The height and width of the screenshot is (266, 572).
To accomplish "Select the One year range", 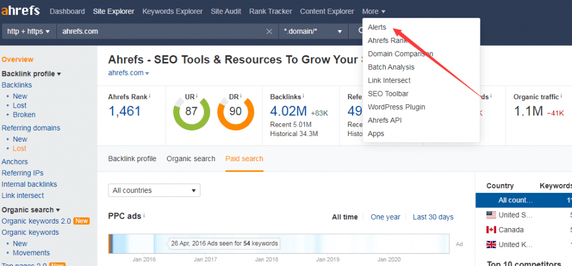I will [x=385, y=217].
